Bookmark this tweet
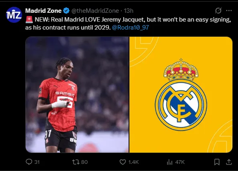The width and height of the screenshot is (238, 171). click(x=217, y=162)
